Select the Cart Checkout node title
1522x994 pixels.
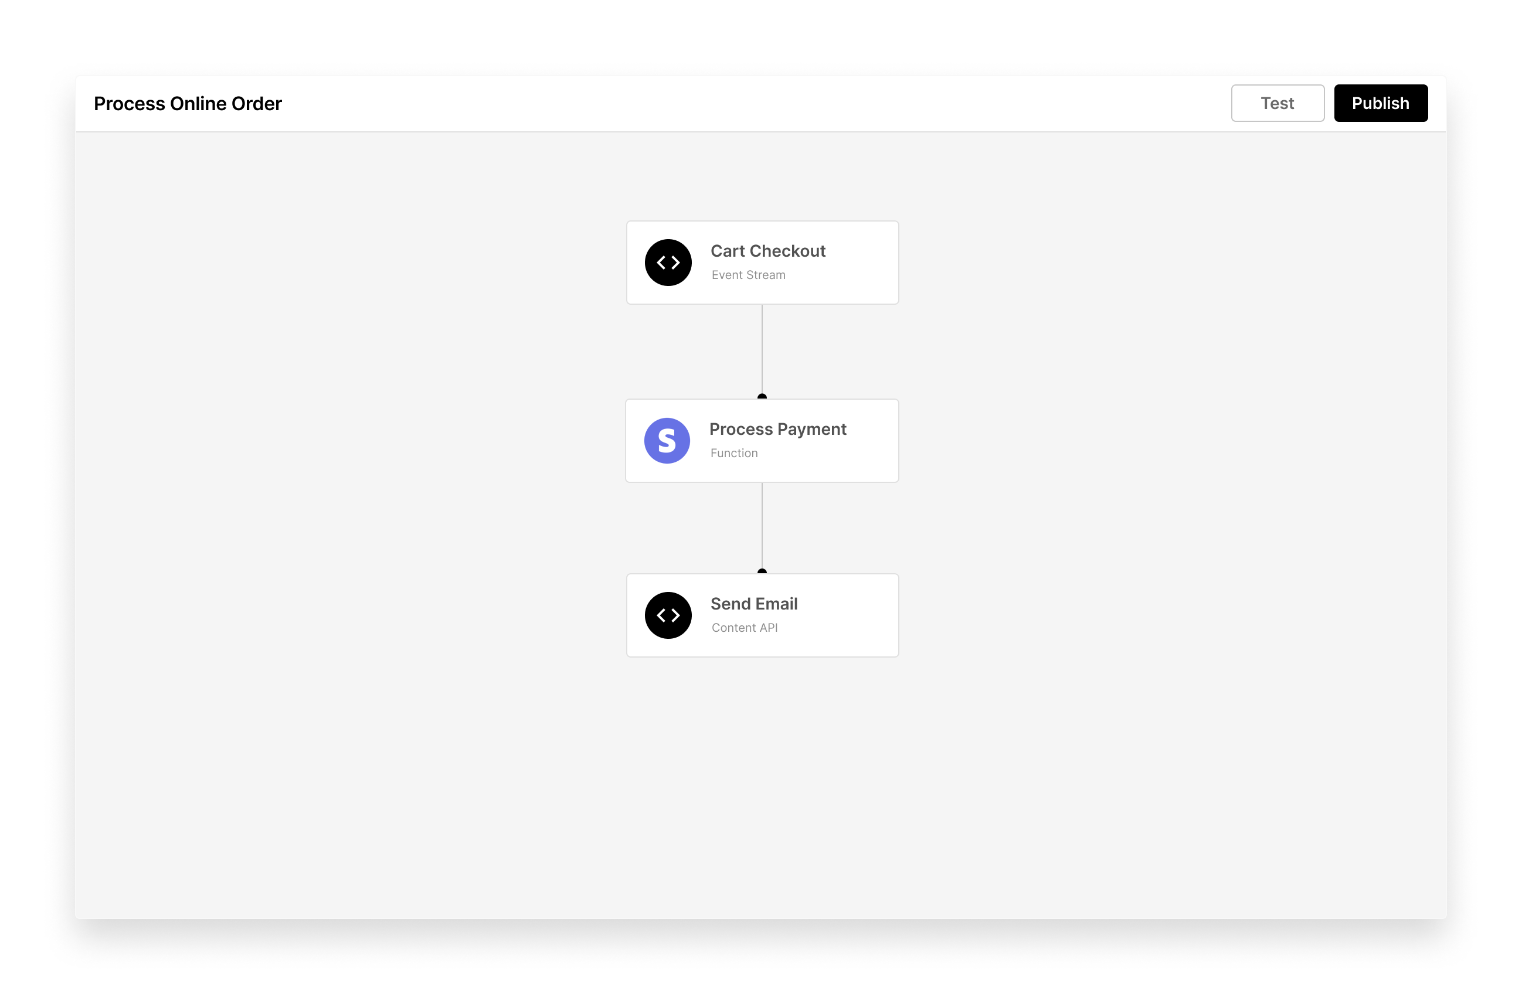[767, 251]
